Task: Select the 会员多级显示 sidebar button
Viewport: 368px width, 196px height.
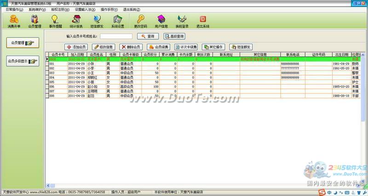Action: [x=23, y=61]
